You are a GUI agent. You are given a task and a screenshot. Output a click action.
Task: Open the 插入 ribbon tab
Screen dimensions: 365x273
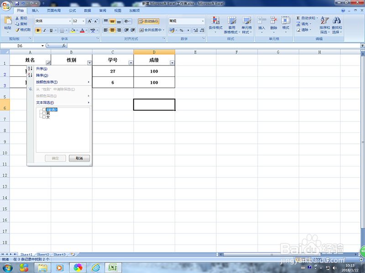click(x=35, y=10)
